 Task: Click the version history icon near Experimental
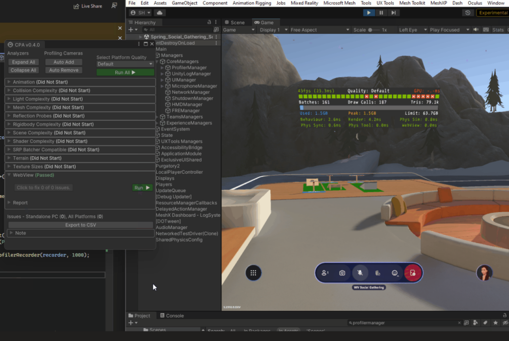(468, 12)
